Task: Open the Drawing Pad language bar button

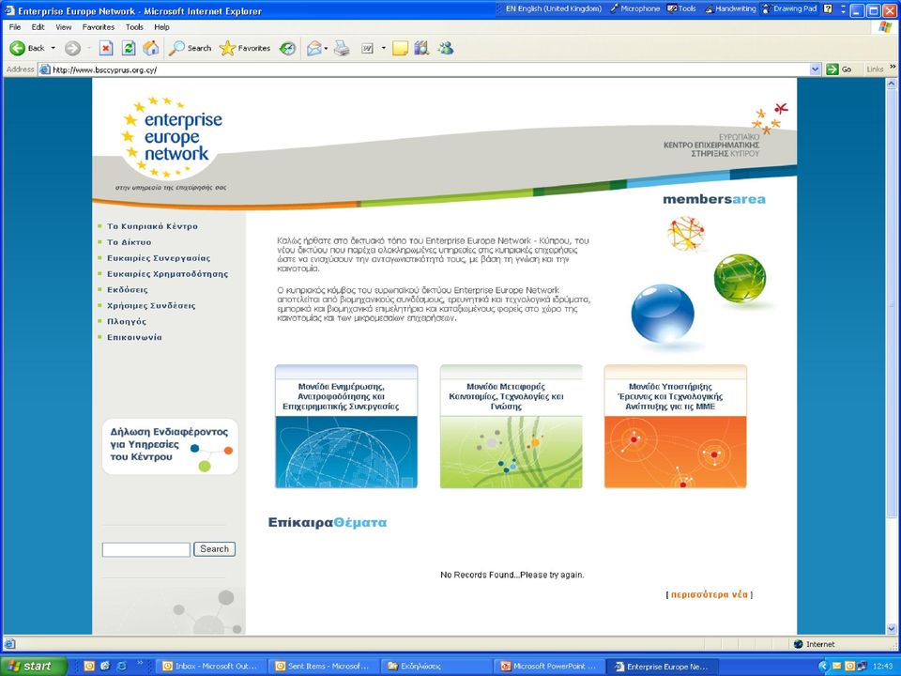Action: tap(789, 8)
